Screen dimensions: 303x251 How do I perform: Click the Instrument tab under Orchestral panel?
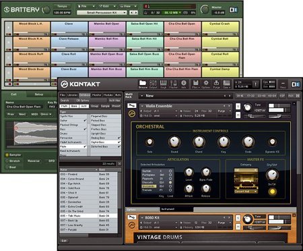tap(176, 209)
